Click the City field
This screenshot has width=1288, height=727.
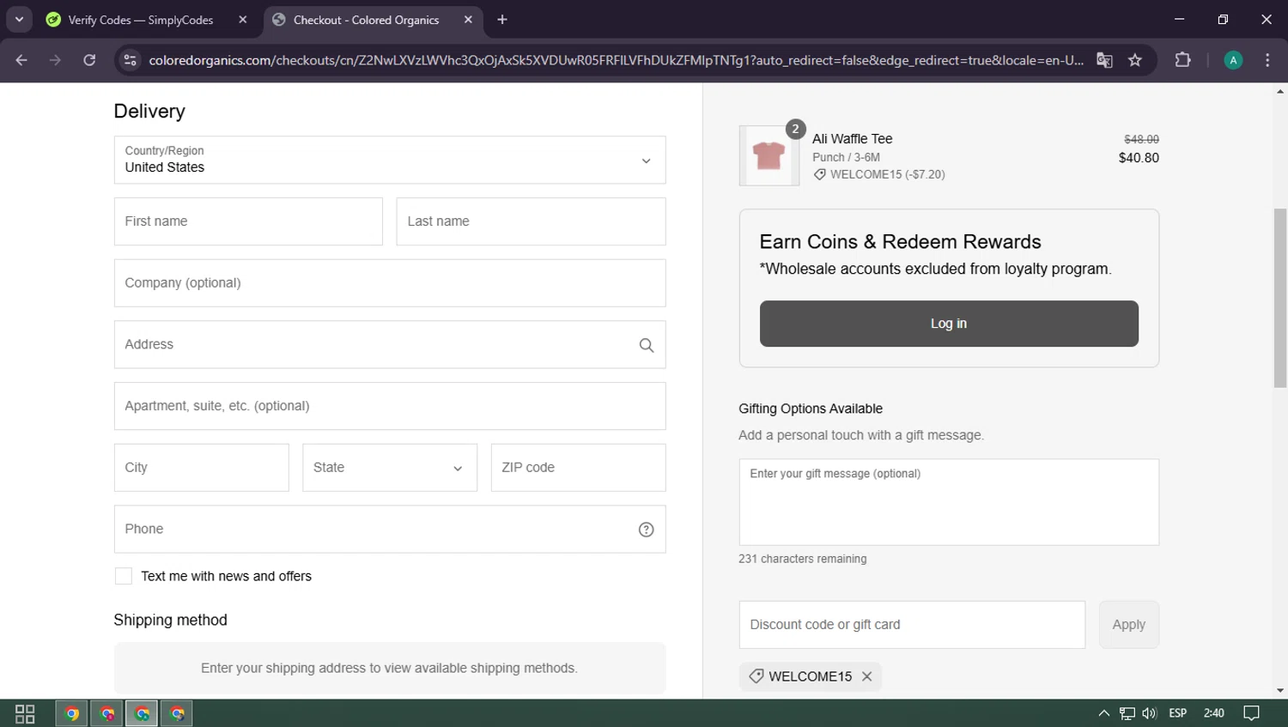tap(202, 468)
